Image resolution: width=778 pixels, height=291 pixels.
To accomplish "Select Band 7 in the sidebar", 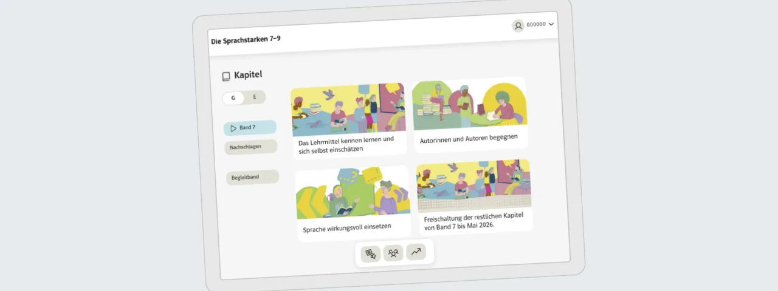I will point(250,128).
